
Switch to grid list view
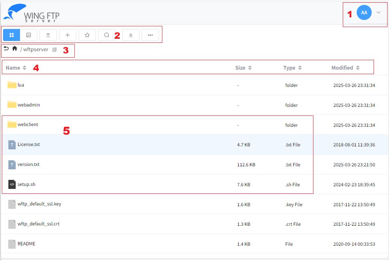pos(11,35)
